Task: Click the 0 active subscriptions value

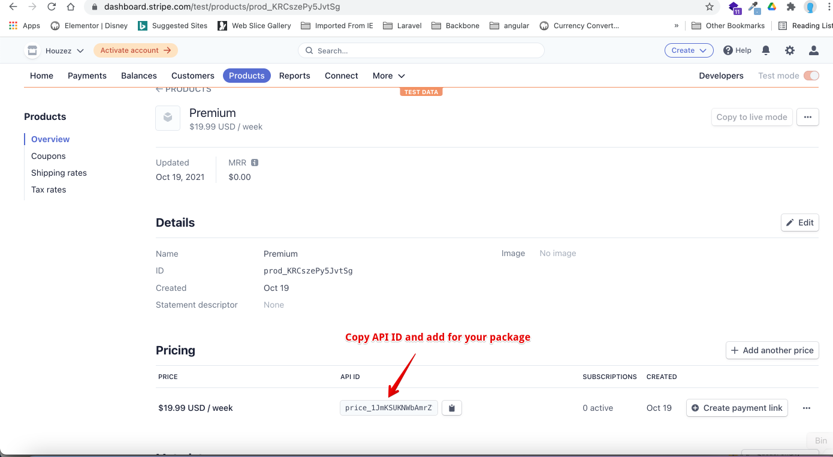Action: coord(597,408)
